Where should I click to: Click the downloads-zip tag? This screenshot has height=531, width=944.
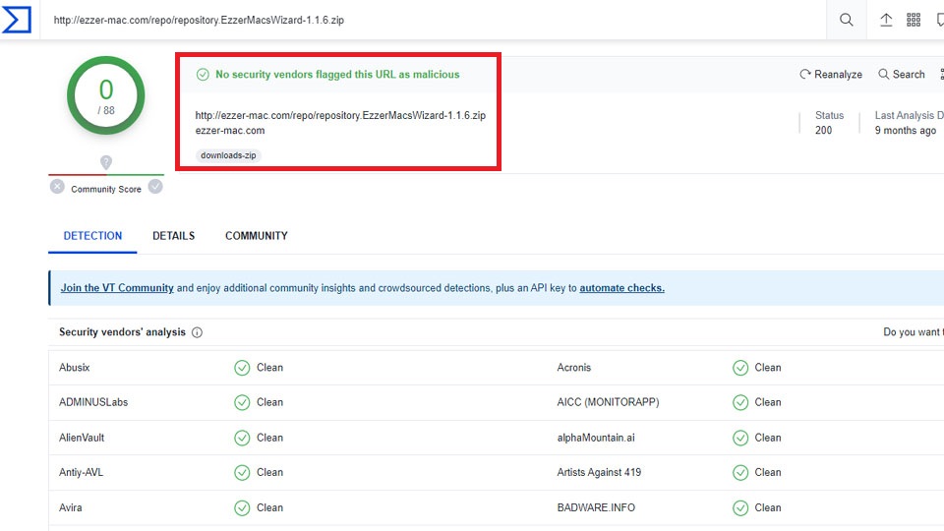(x=228, y=155)
